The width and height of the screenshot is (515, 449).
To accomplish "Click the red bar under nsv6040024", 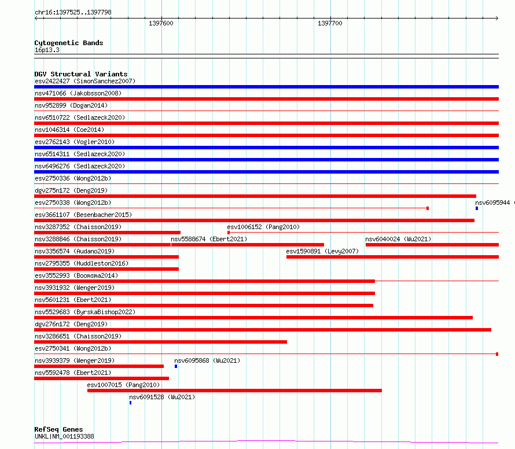I will [x=432, y=245].
